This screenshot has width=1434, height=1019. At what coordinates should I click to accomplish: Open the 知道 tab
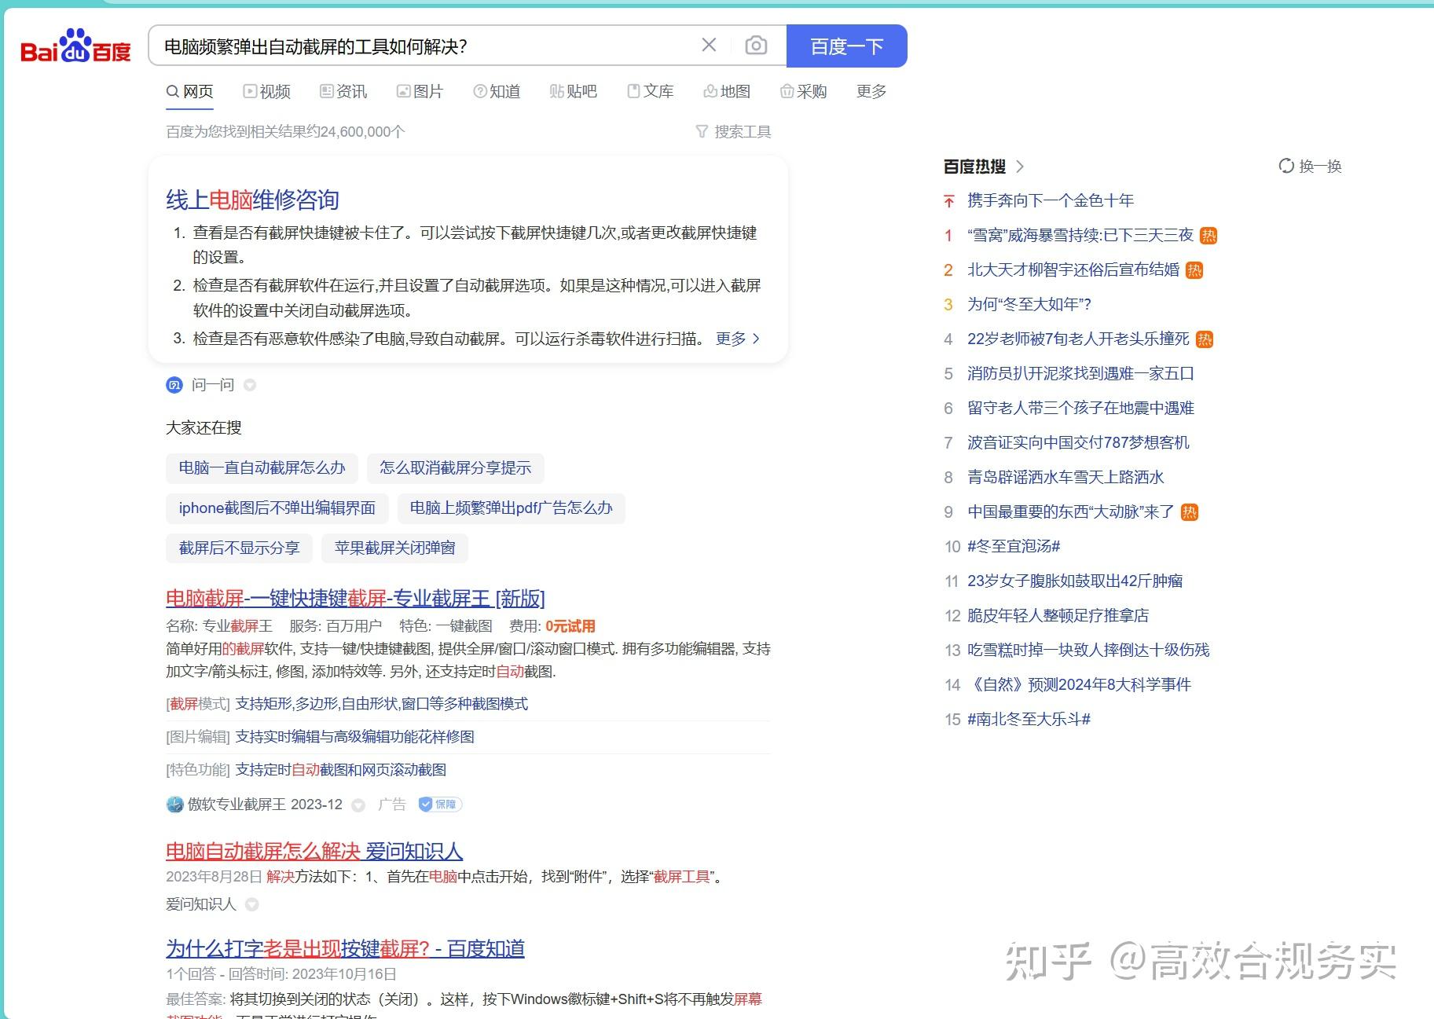[497, 91]
